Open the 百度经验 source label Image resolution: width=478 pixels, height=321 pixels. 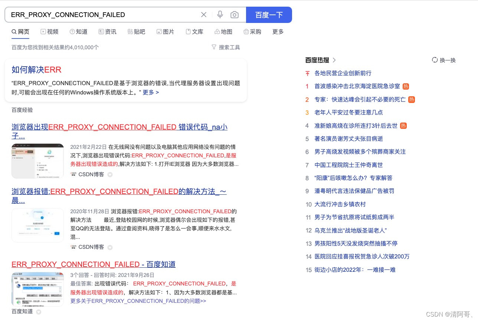(22, 110)
